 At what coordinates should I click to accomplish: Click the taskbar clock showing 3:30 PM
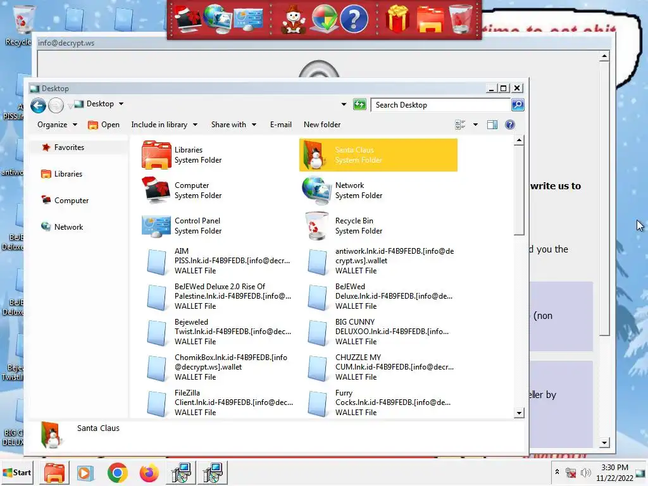(x=614, y=473)
